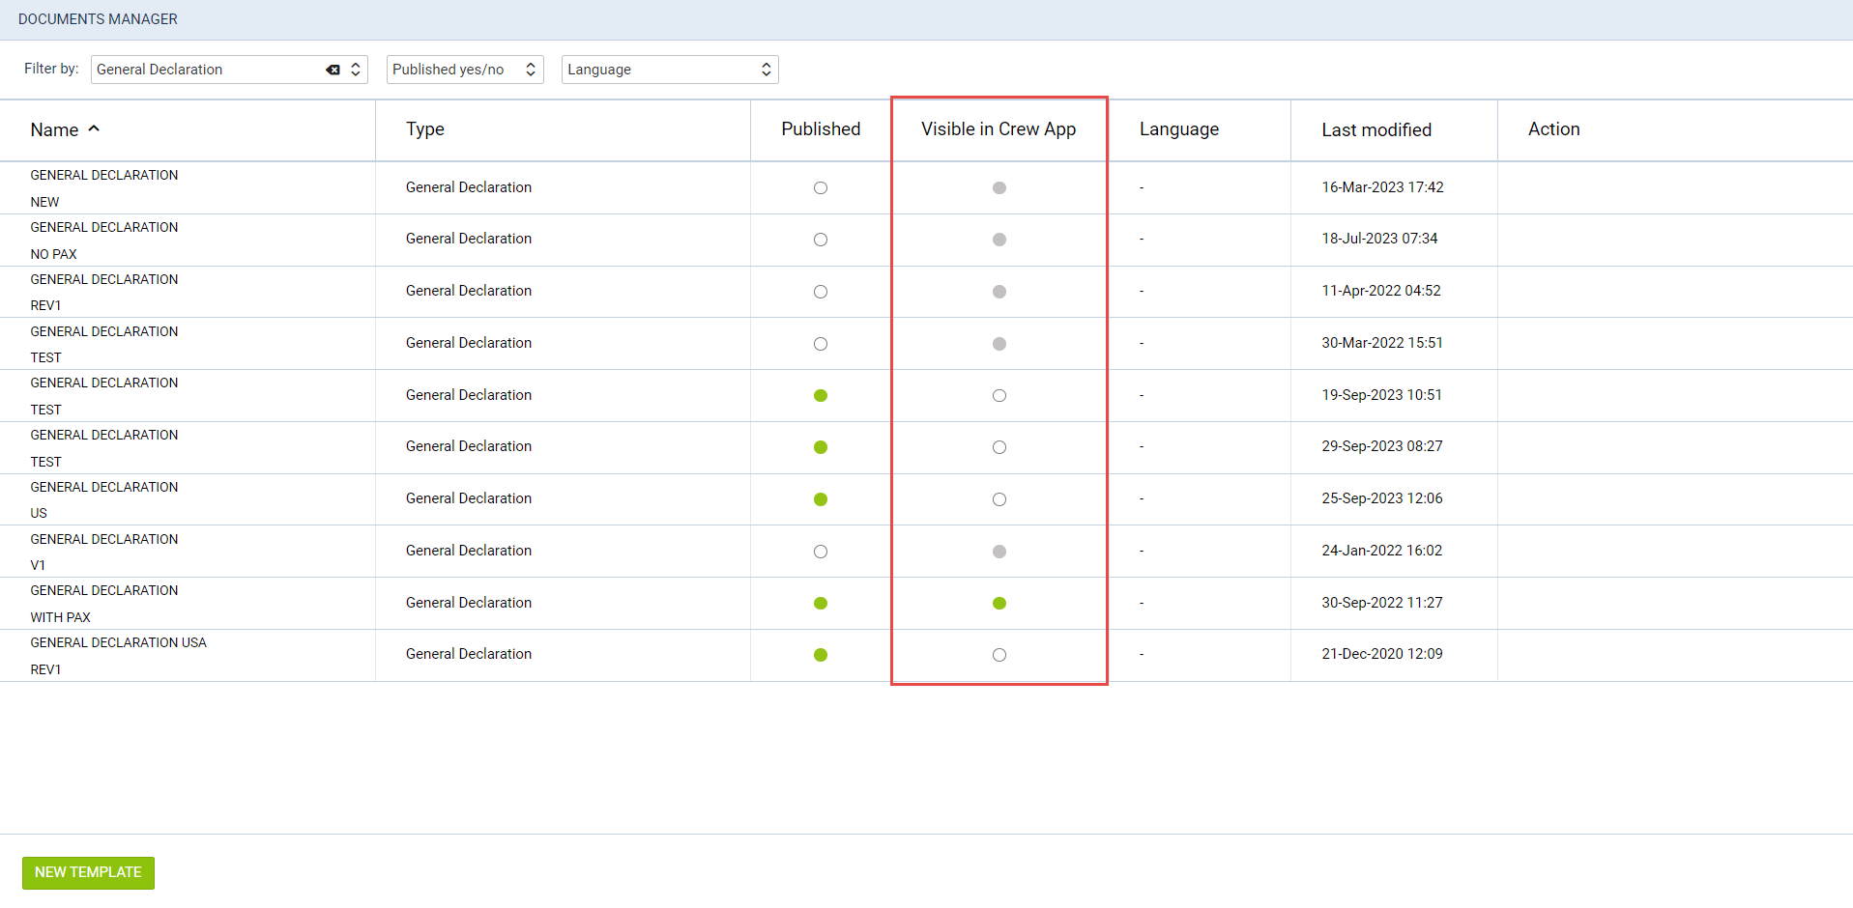Unpublish TEST row dated 29-Sep-2023
Screen dimensions: 1853x908
coord(821,447)
